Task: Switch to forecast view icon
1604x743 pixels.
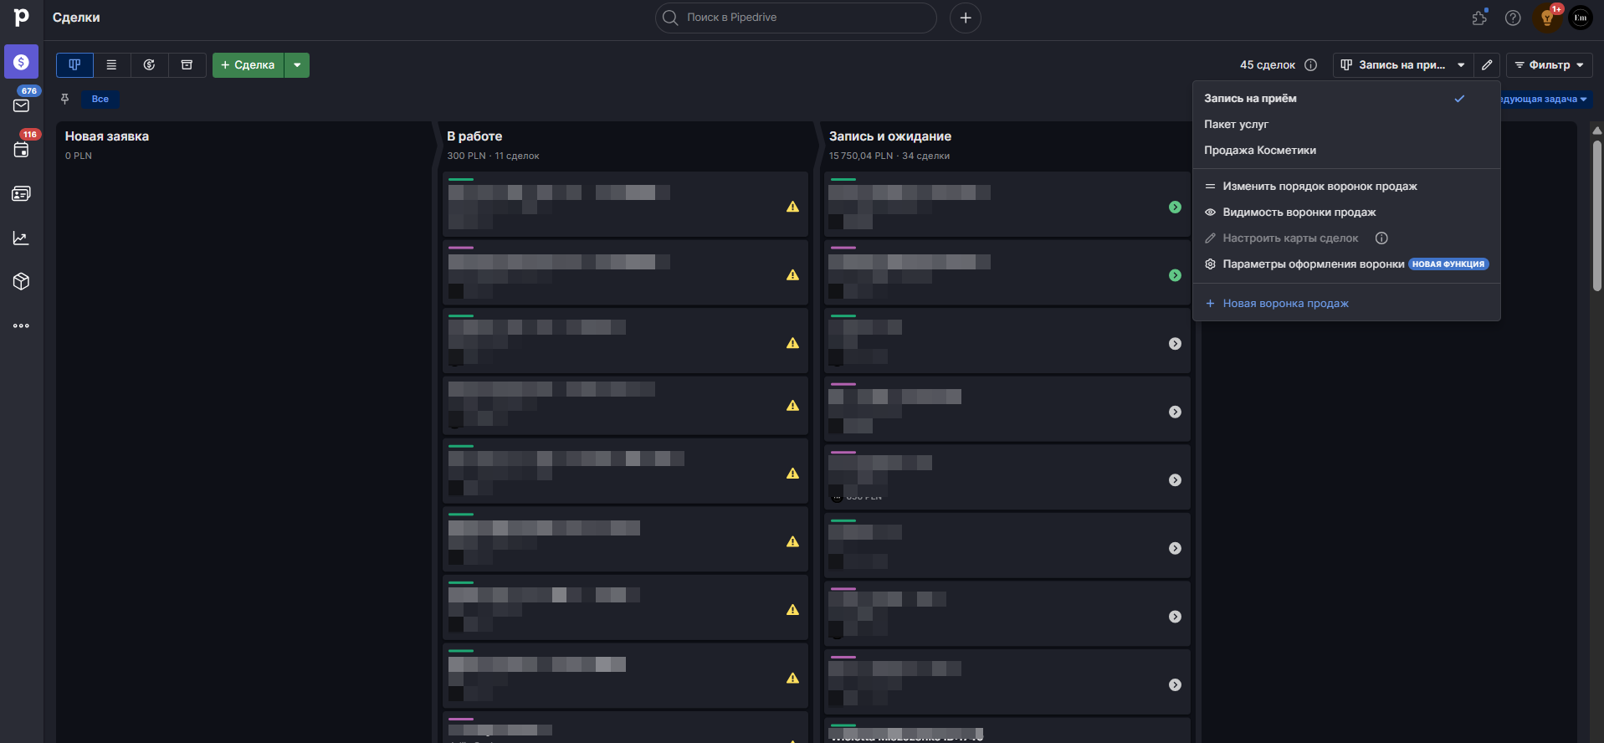Action: point(149,65)
